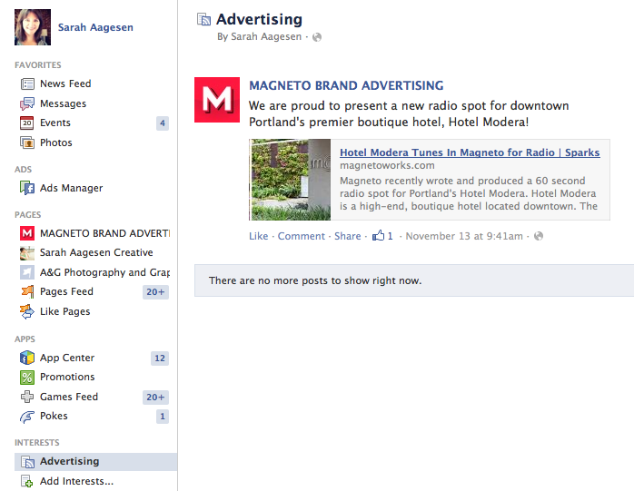Click the Events count badge 4
Viewport: 634px width, 491px height.
[163, 123]
